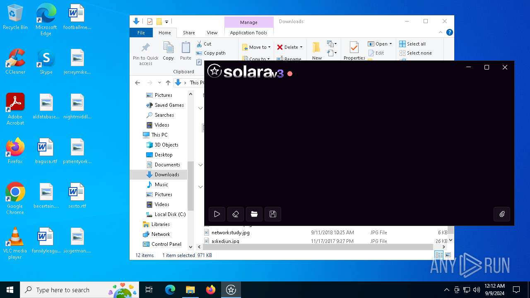The width and height of the screenshot is (530, 298).
Task: Select Libraries in navigation pane
Action: [x=156, y=224]
